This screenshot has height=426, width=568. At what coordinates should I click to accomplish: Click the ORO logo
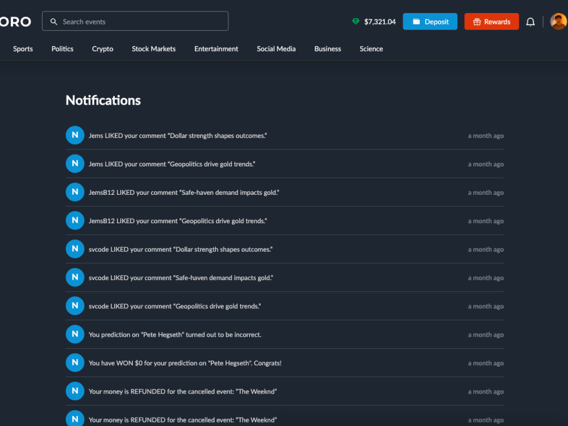[15, 22]
